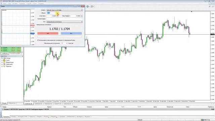Click the Скрипты icon in Navigator
215x121 pixels.
click(4, 66)
